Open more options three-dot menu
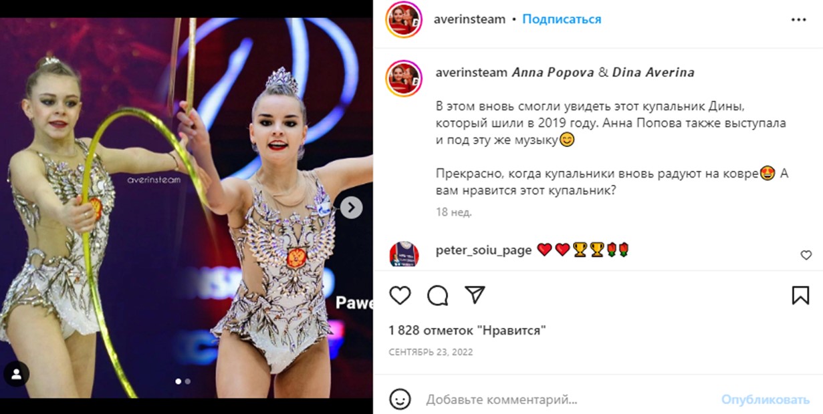Image resolution: width=823 pixels, height=414 pixels. pyautogui.click(x=798, y=20)
